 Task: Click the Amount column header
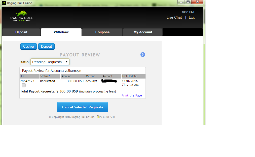click(x=73, y=76)
